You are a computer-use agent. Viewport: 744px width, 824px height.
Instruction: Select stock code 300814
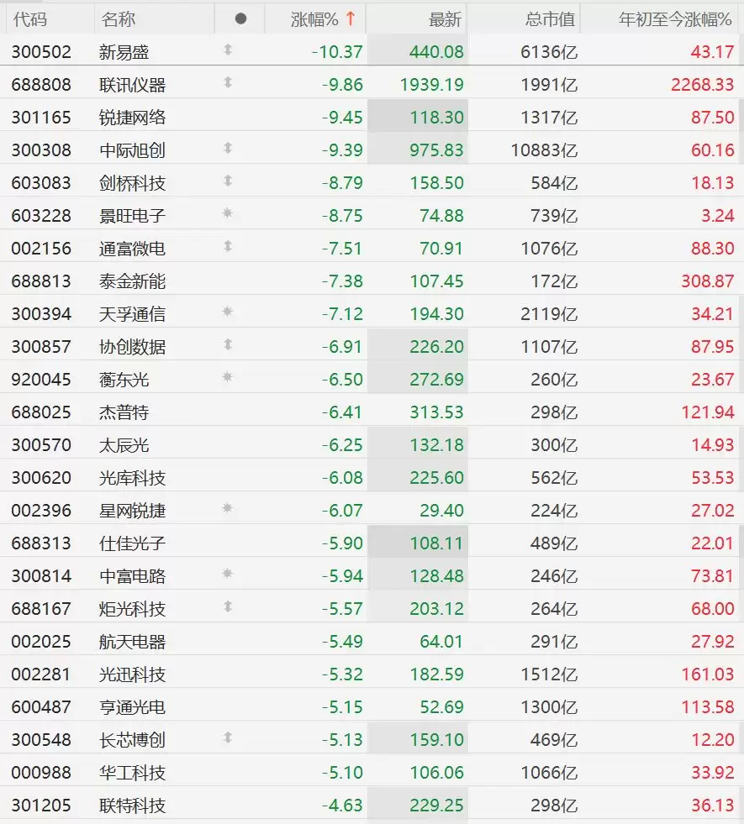click(41, 576)
